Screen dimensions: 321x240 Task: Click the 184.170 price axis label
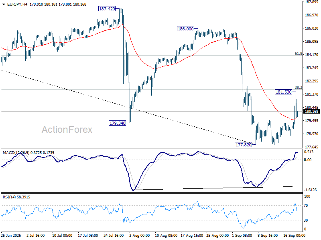312,55
